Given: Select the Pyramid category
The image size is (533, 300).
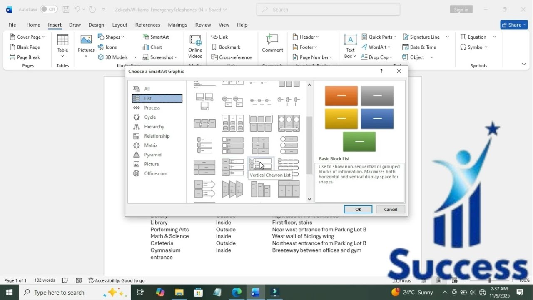Looking at the screenshot, I should [157, 155].
